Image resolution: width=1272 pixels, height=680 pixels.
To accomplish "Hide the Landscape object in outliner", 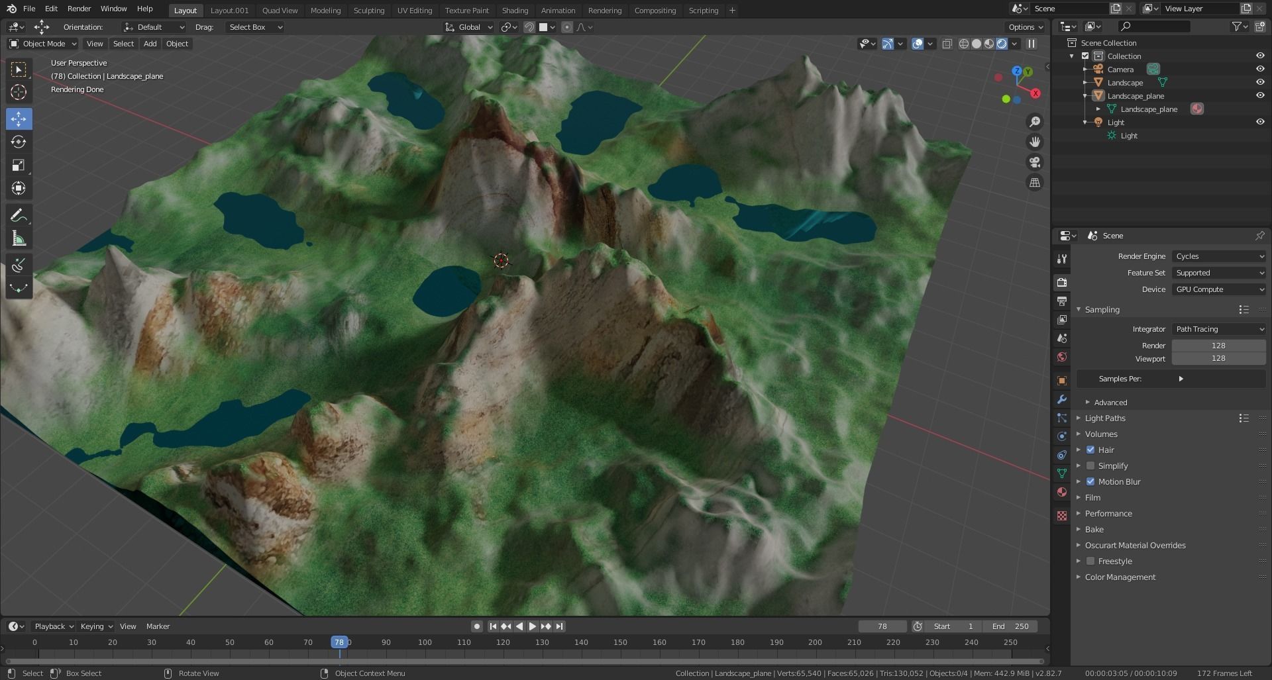I will point(1259,82).
